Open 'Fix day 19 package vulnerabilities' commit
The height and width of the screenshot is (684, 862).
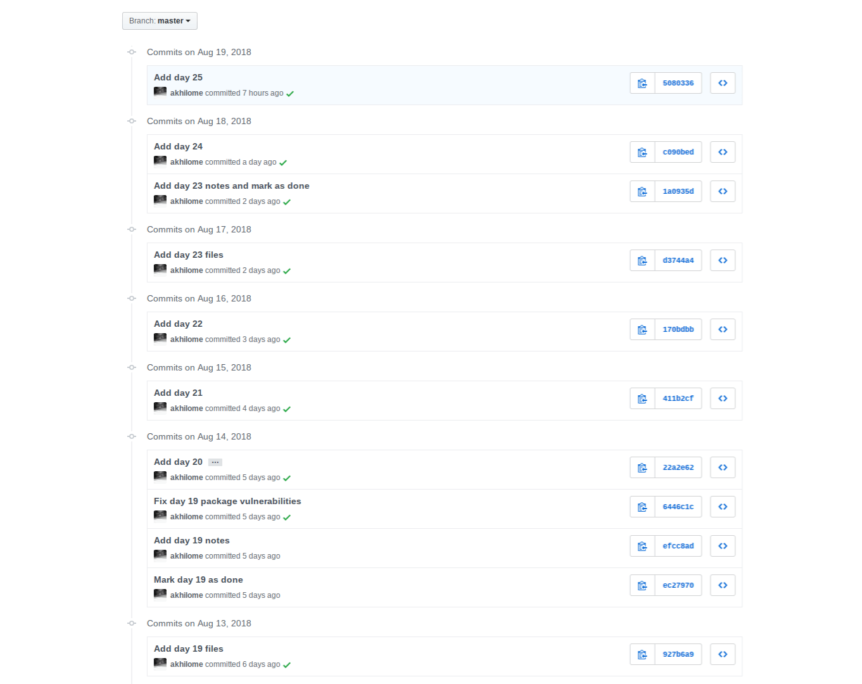pos(227,501)
